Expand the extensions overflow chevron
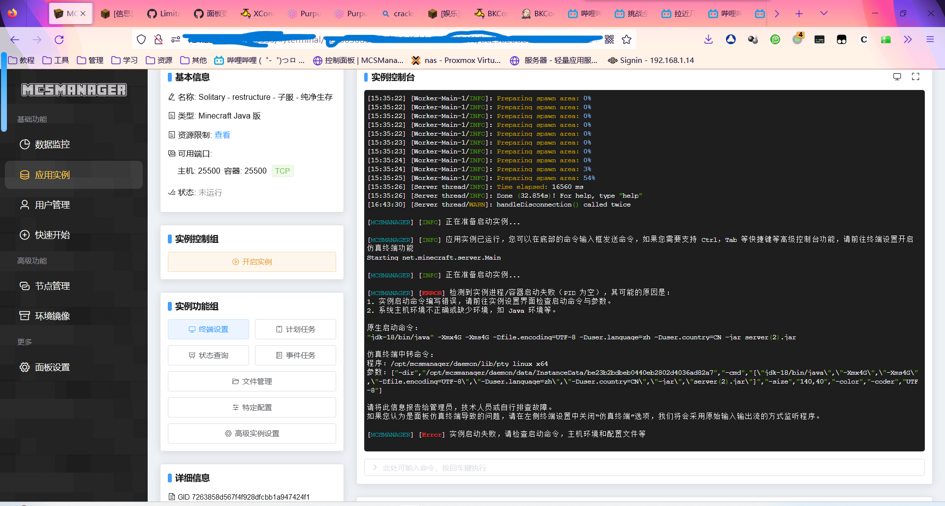Viewport: 945px width, 506px height. click(908, 39)
